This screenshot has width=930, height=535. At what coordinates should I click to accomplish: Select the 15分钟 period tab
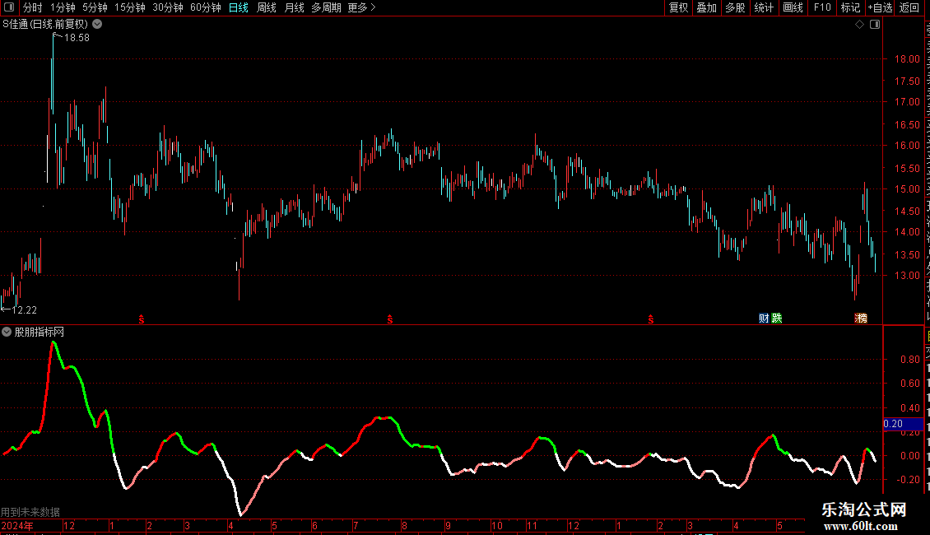tap(130, 7)
